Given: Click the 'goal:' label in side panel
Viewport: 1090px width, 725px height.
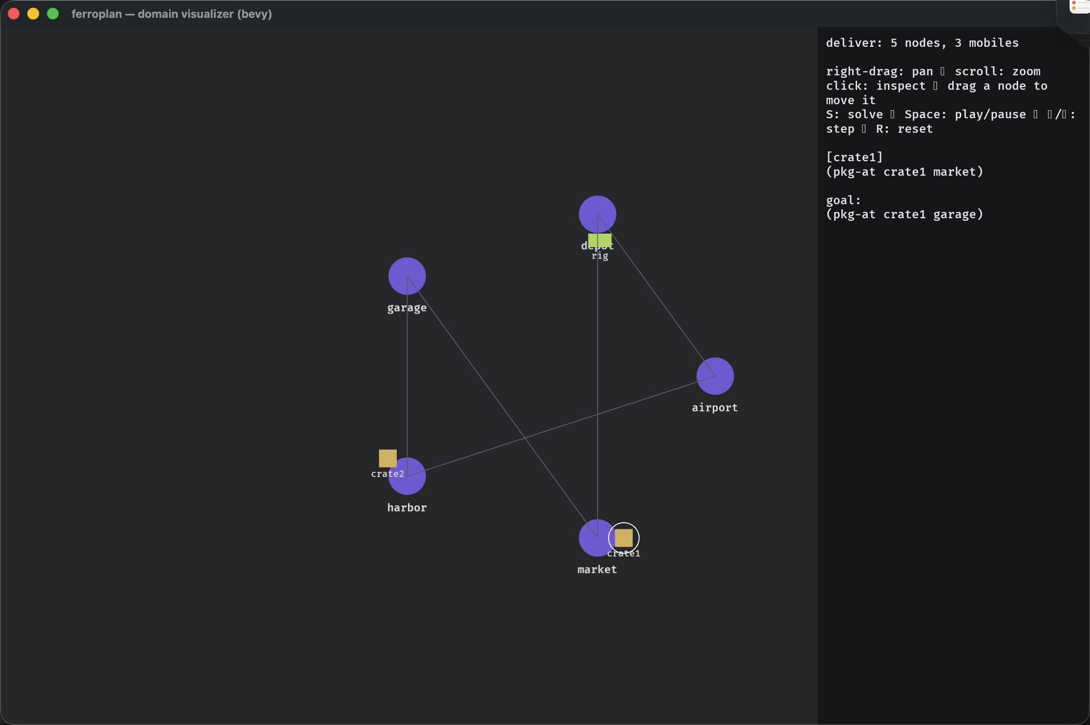Looking at the screenshot, I should pos(843,200).
